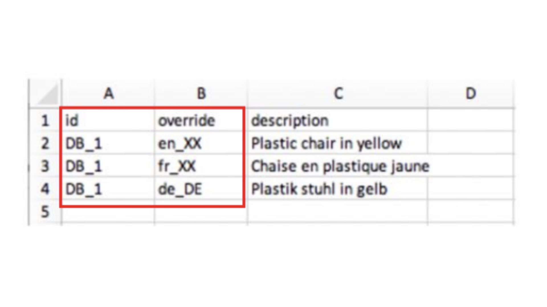Select column B header
Screen dimensions: 547x307
click(x=201, y=93)
